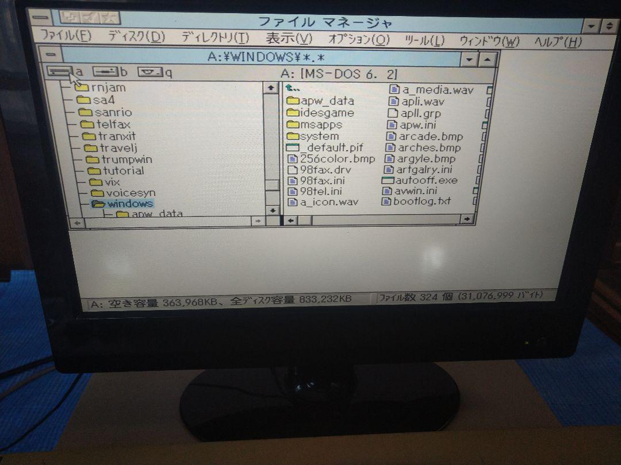
Task: Select 98fax.ini file icon
Action: click(x=292, y=181)
